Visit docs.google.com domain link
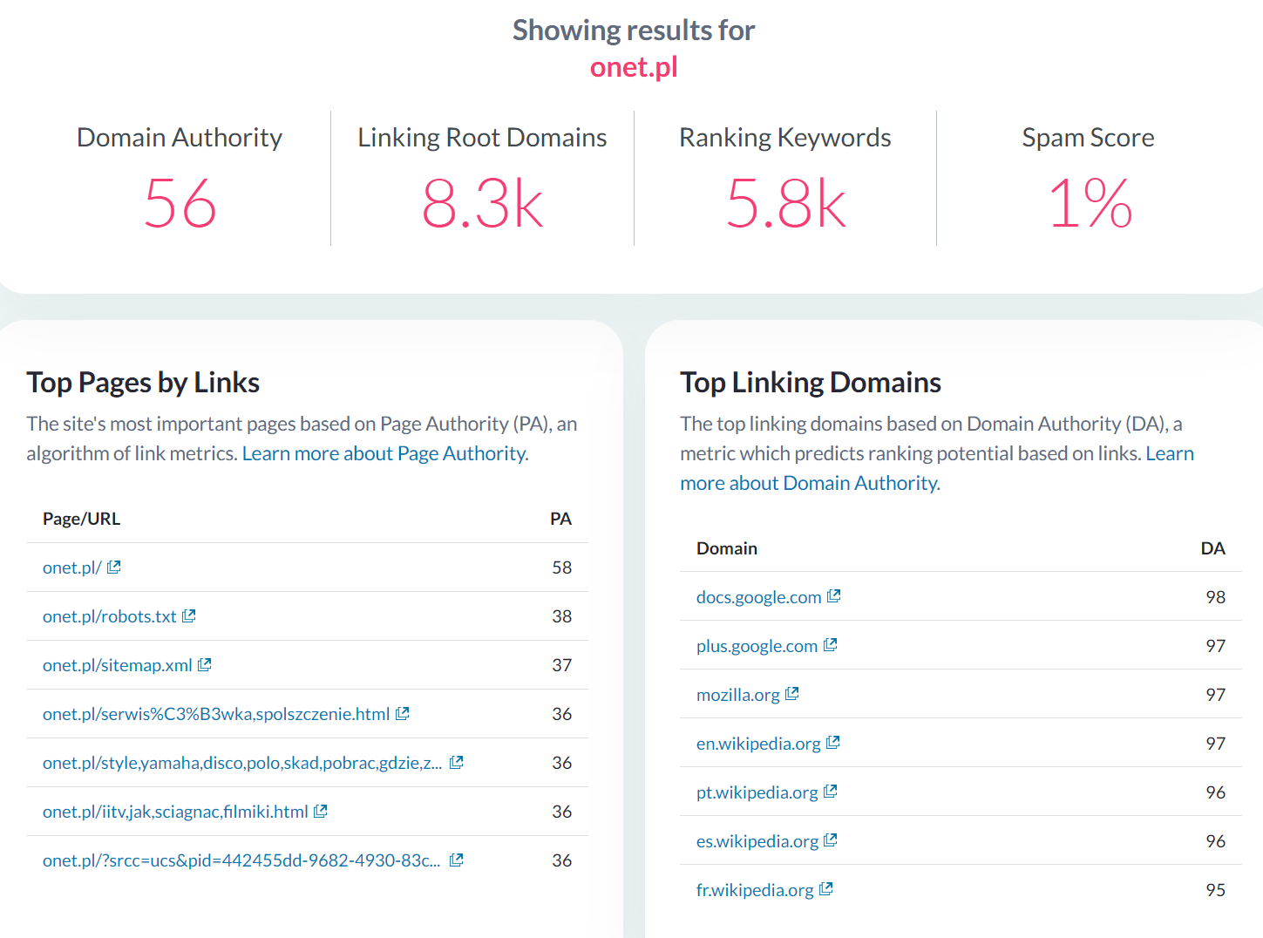 point(759,597)
